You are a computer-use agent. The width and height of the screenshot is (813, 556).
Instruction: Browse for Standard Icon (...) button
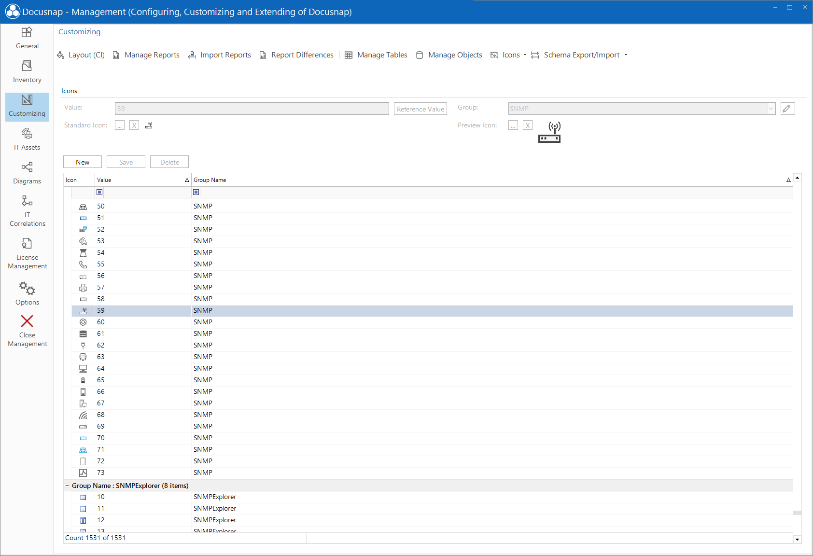coord(120,125)
